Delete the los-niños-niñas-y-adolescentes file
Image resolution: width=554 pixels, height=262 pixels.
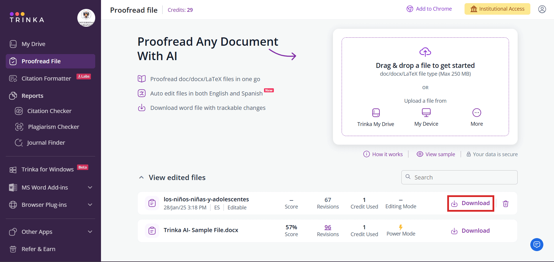coord(506,204)
